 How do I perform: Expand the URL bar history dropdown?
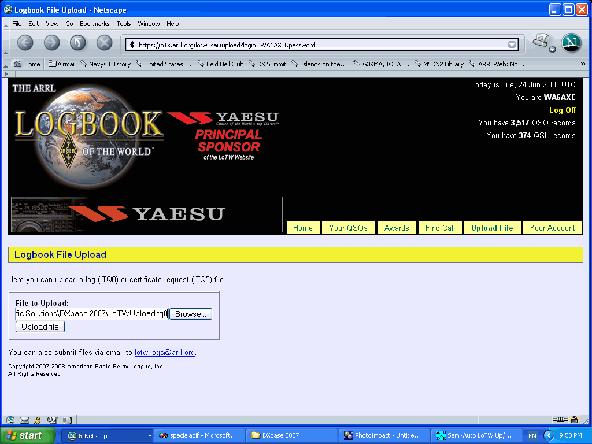tap(512, 45)
